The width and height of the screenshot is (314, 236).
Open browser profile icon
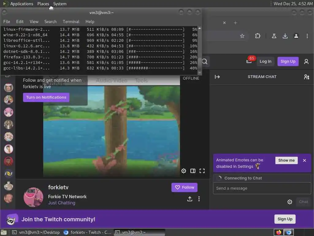point(296,36)
